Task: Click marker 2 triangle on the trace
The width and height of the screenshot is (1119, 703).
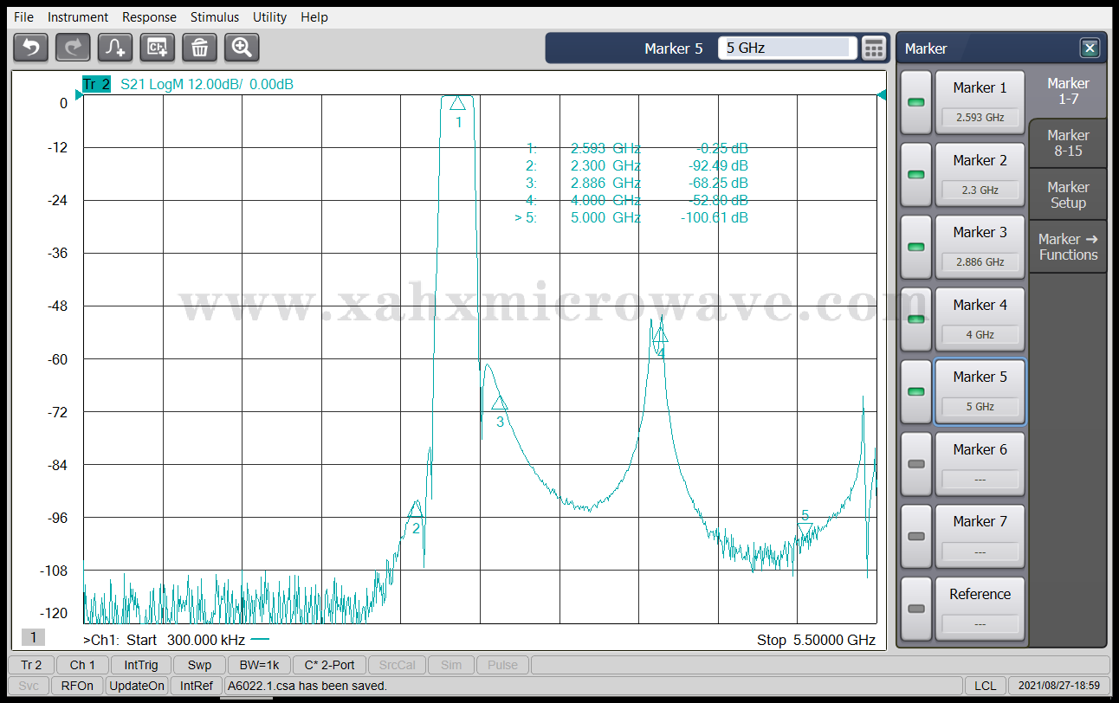Action: coord(416,510)
